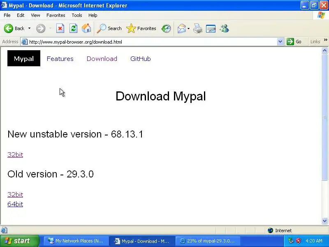This screenshot has height=247, width=329.
Task: Click the address bar URL field
Action: coord(152,42)
